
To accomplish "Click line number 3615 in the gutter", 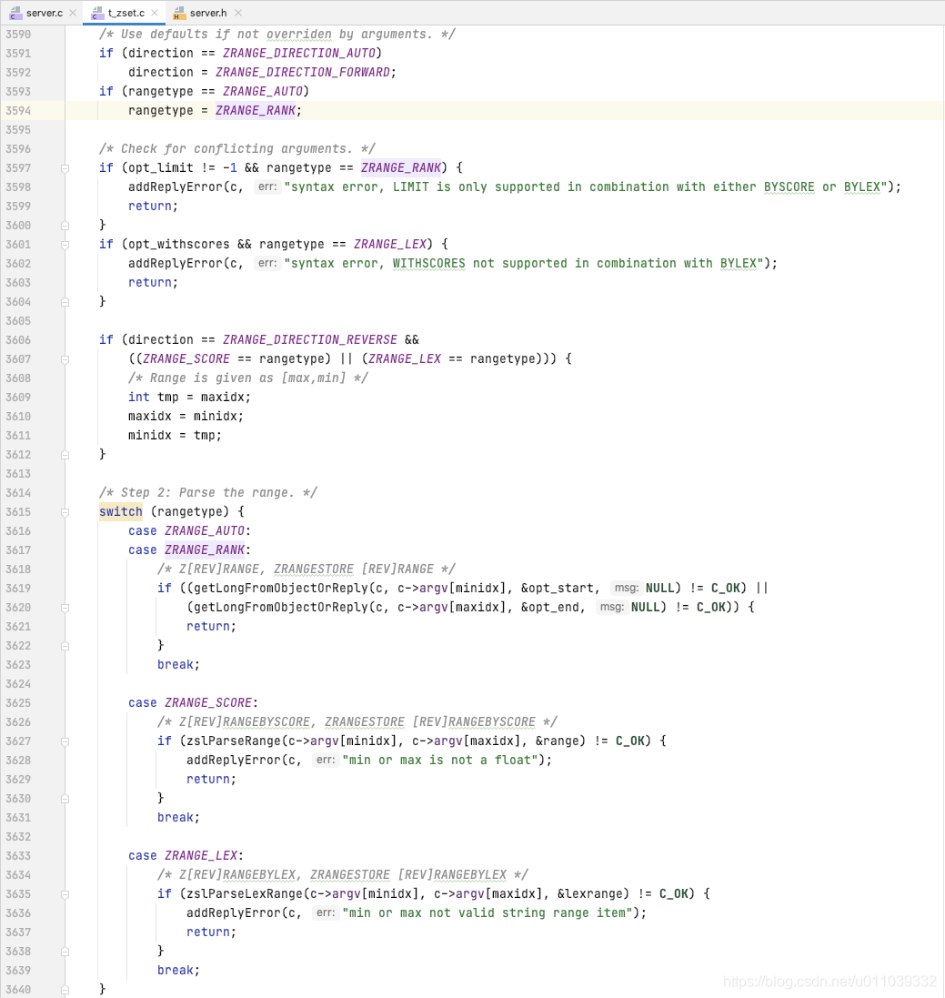I will (18, 511).
